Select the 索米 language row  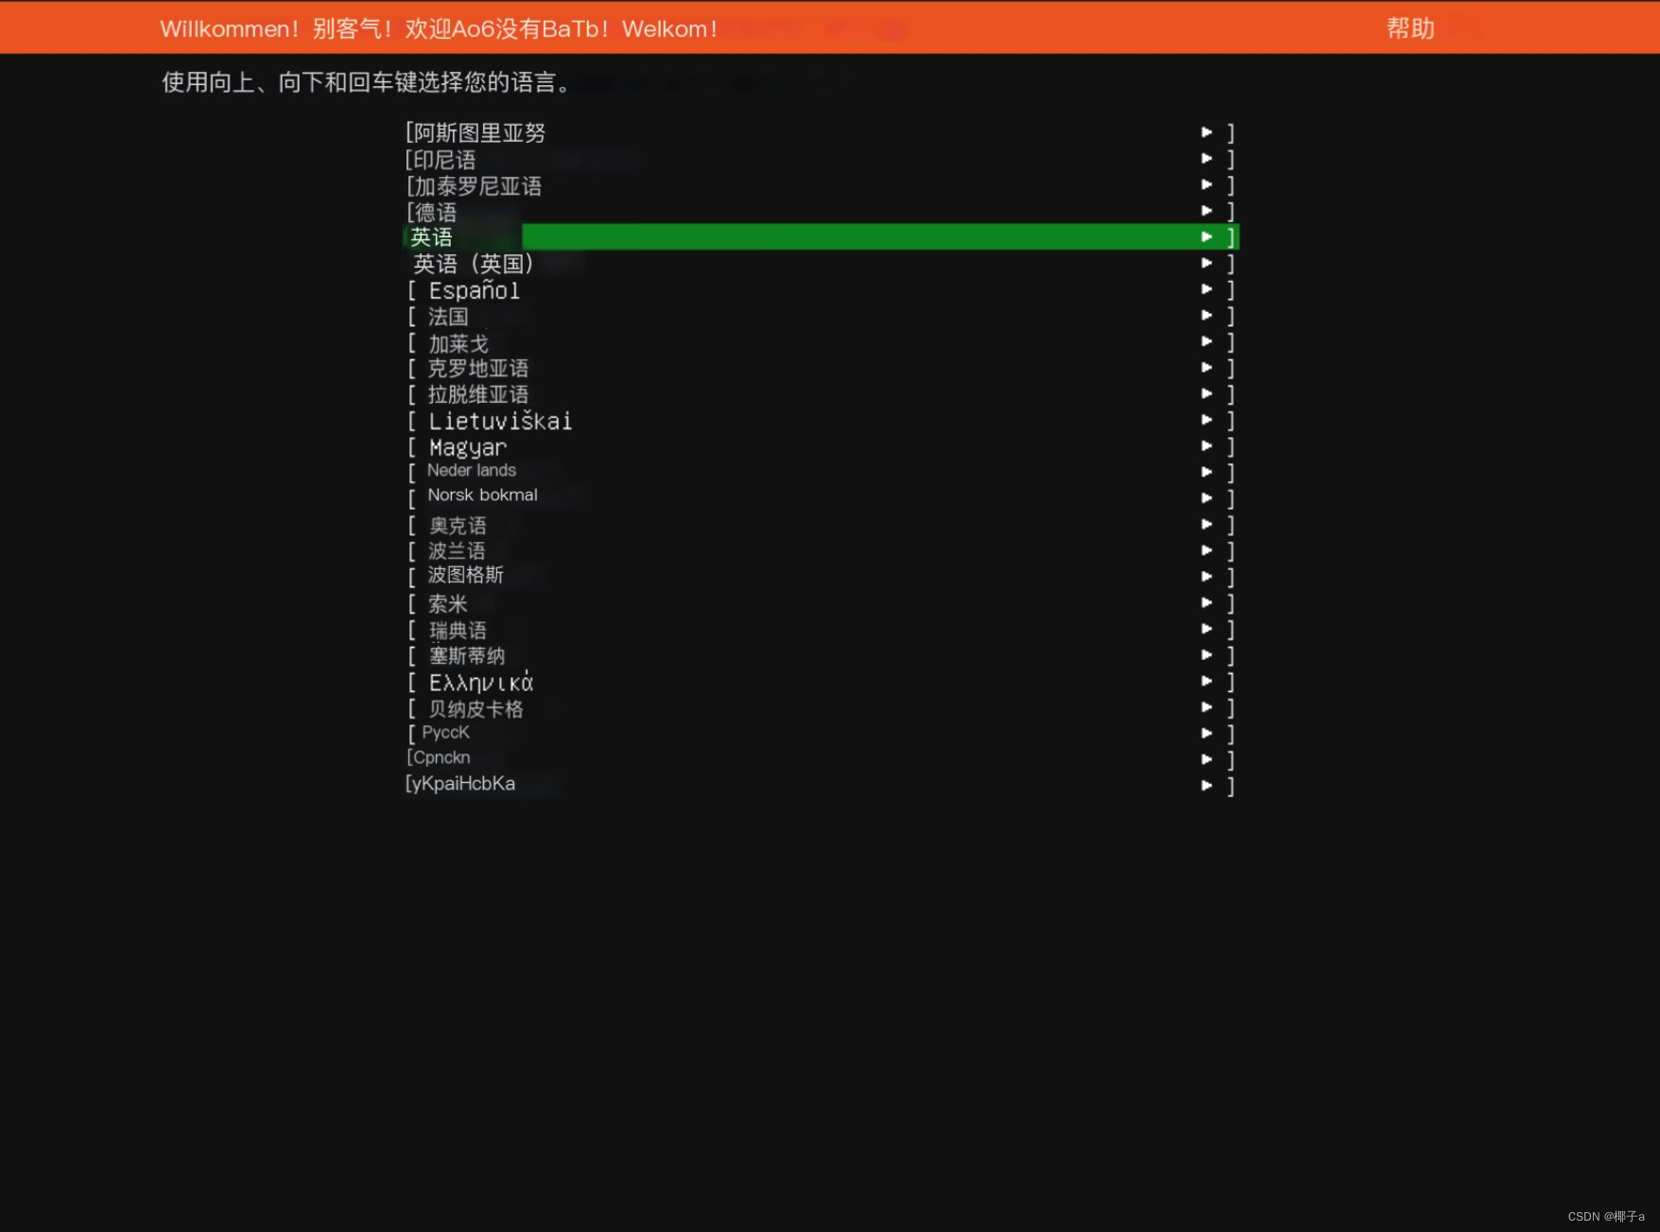point(820,603)
